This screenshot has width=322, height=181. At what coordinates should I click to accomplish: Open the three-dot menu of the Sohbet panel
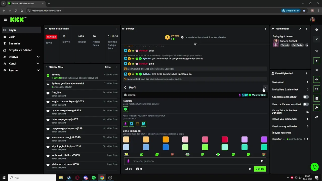coord(265,29)
